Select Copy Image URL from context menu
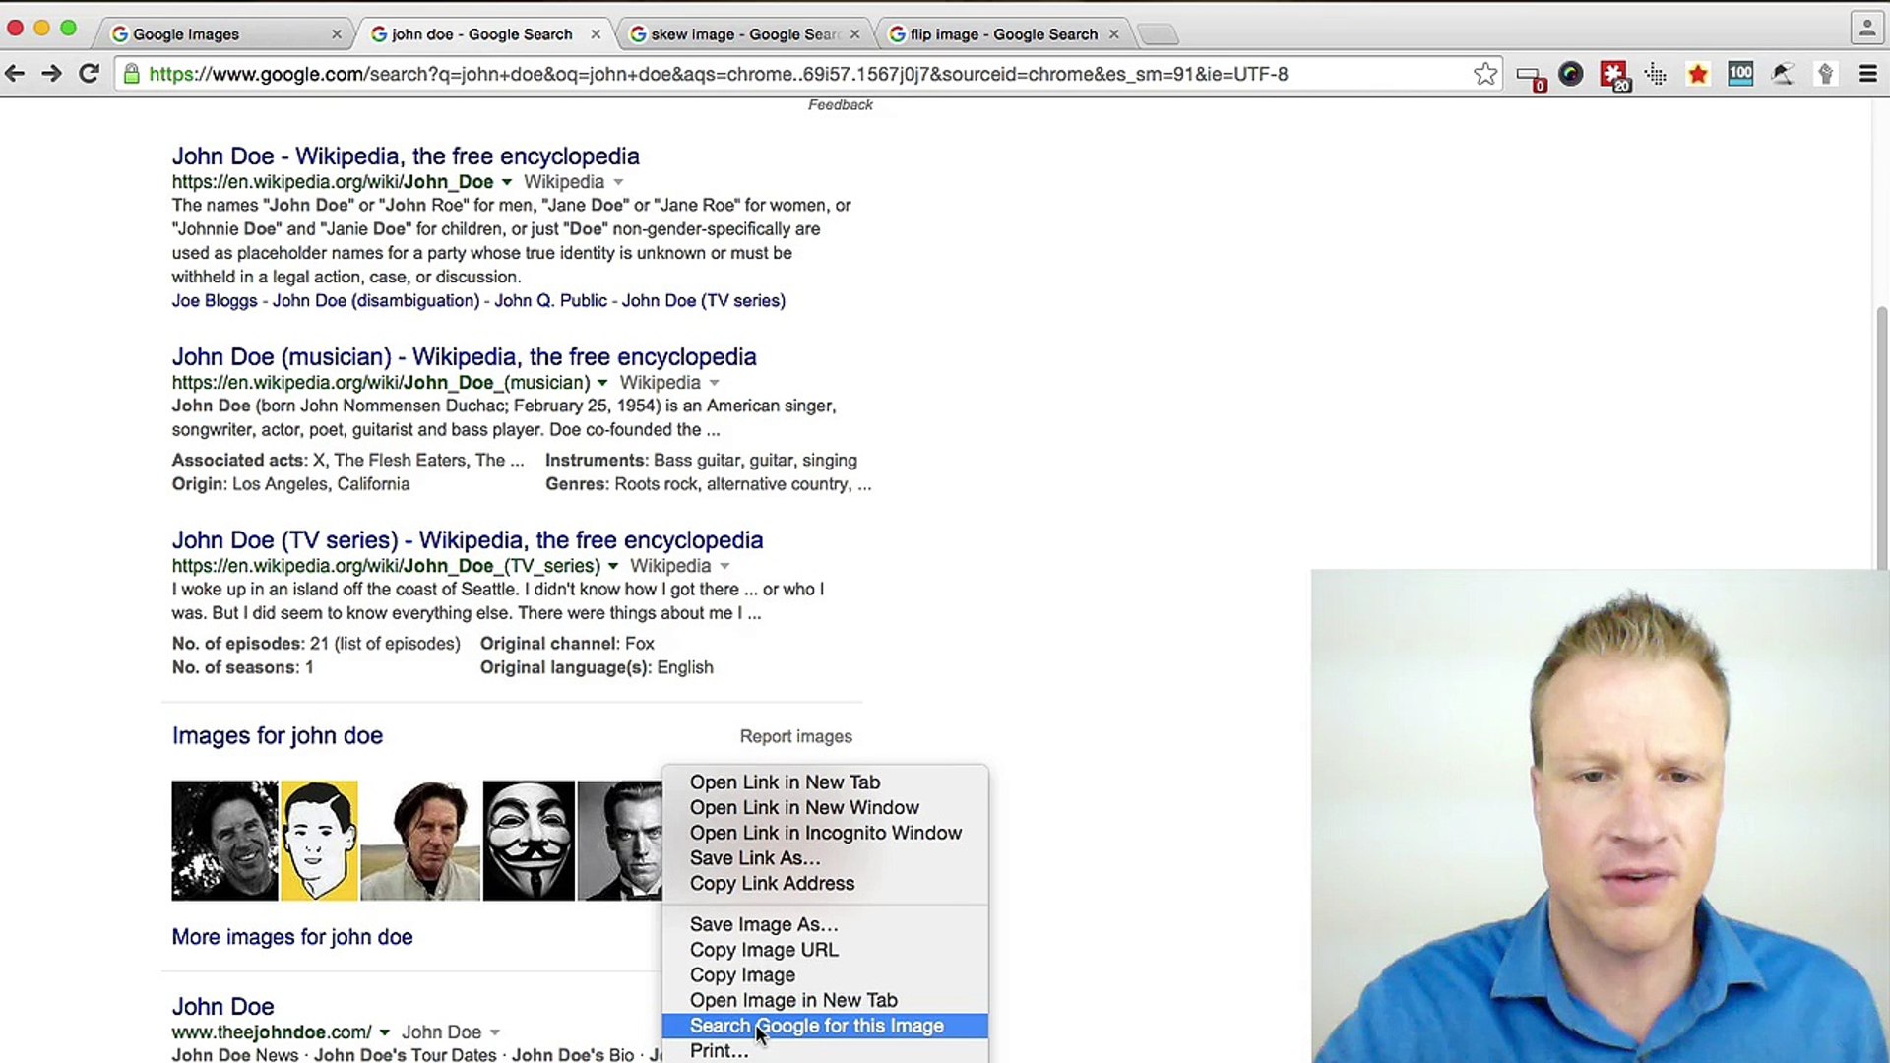Viewport: 1890px width, 1063px height. pos(764,950)
